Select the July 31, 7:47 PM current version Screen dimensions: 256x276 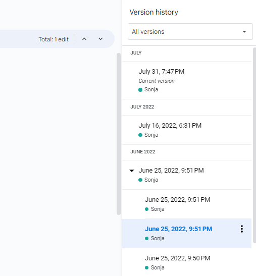point(187,80)
